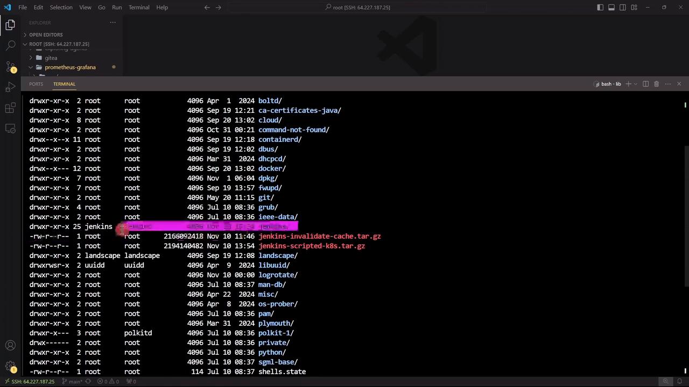
Task: Split the terminal pane
Action: [x=646, y=84]
